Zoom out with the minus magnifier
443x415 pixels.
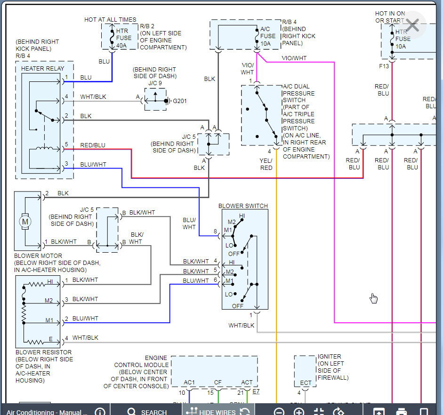pos(279,412)
